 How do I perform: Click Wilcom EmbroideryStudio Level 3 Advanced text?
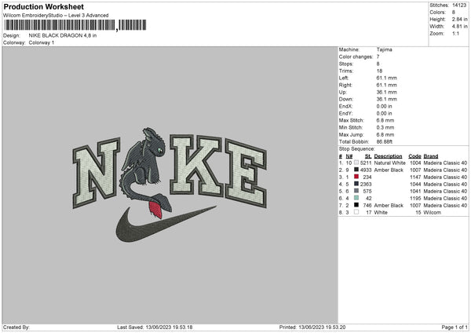click(x=56, y=16)
